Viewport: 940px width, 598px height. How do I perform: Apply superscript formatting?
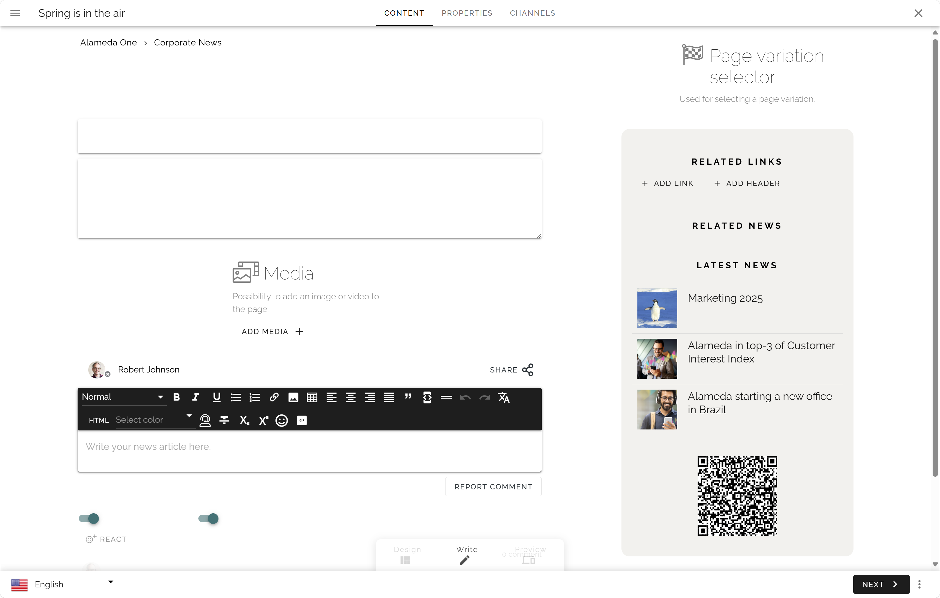click(264, 420)
